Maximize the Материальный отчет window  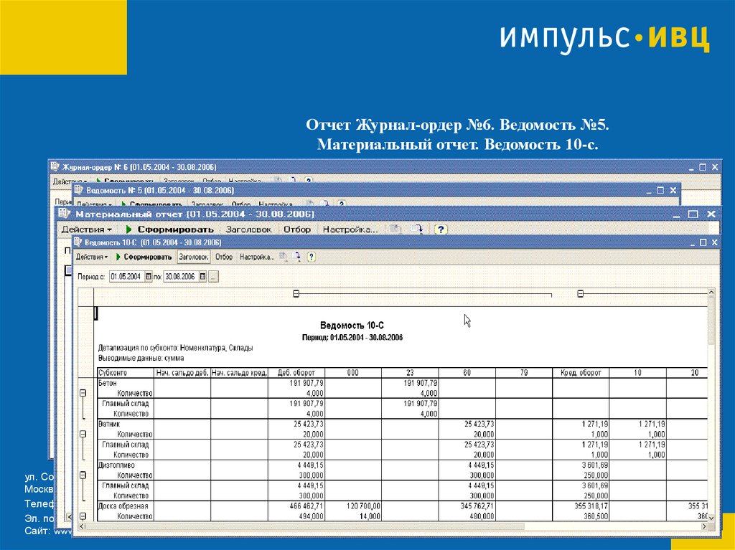coord(693,214)
